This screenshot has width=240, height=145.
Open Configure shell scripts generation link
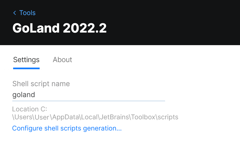coord(67,128)
